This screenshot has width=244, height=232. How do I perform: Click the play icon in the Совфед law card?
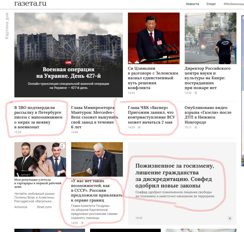pyautogui.click(x=230, y=218)
